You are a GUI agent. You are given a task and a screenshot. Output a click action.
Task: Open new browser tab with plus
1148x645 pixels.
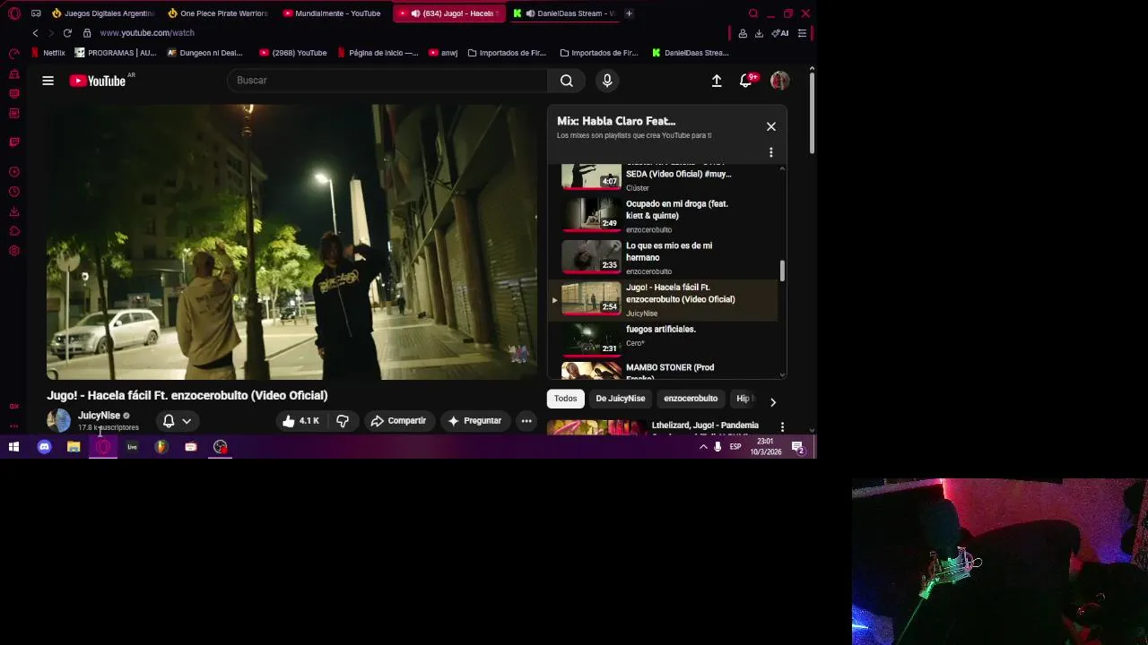pos(629,13)
